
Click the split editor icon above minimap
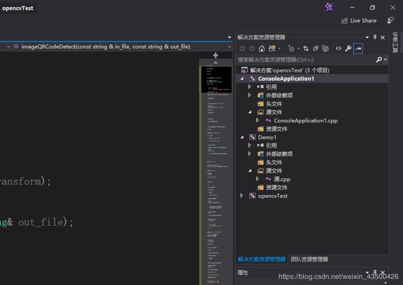pyautogui.click(x=216, y=55)
